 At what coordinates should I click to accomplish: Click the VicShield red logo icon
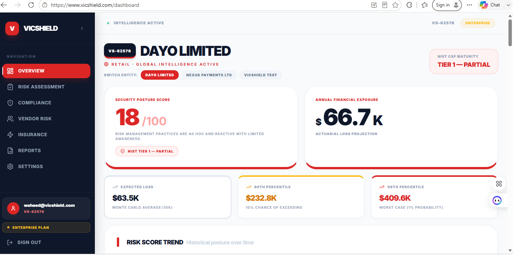[x=12, y=28]
